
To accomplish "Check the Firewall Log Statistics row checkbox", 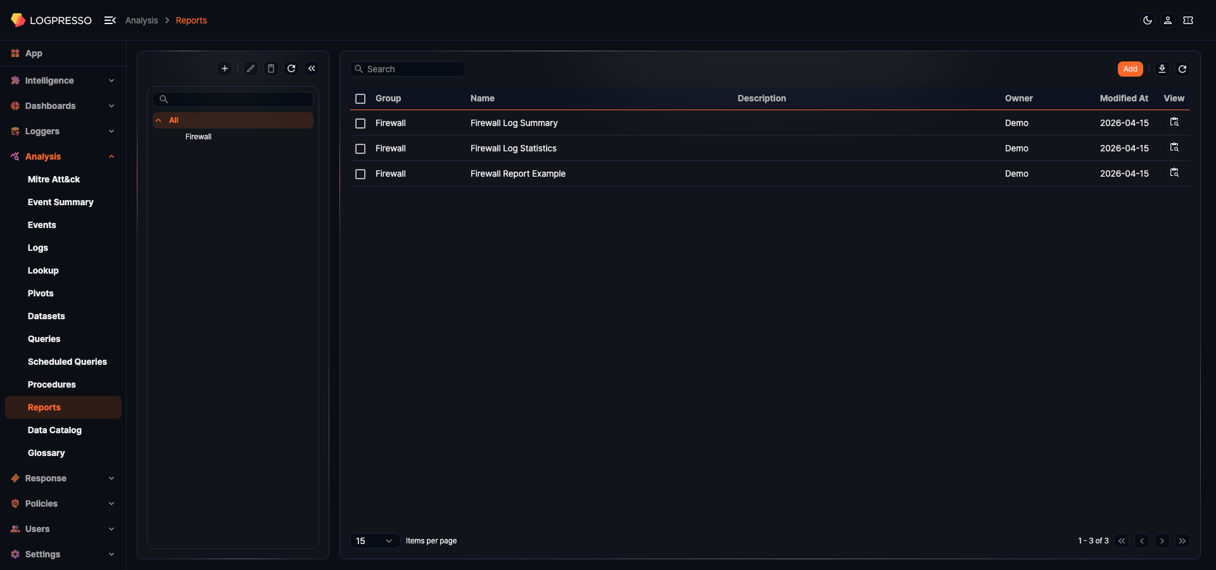I will tap(360, 148).
